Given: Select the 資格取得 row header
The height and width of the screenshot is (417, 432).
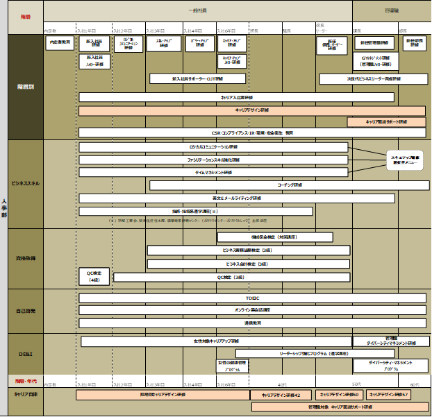Looking at the screenshot, I should tap(26, 259).
